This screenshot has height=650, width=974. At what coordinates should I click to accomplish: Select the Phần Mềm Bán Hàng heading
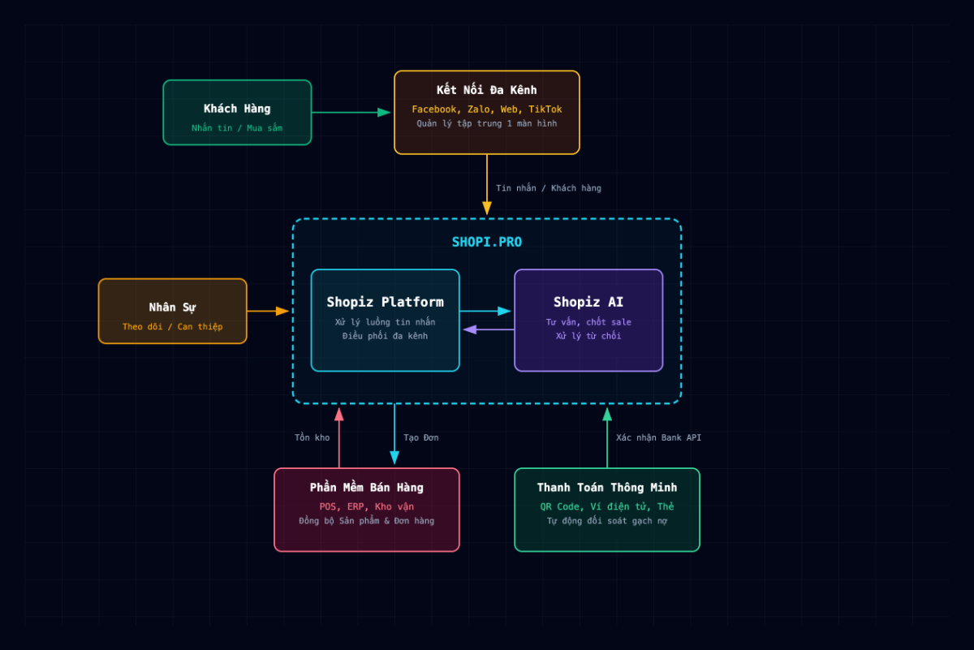click(367, 488)
